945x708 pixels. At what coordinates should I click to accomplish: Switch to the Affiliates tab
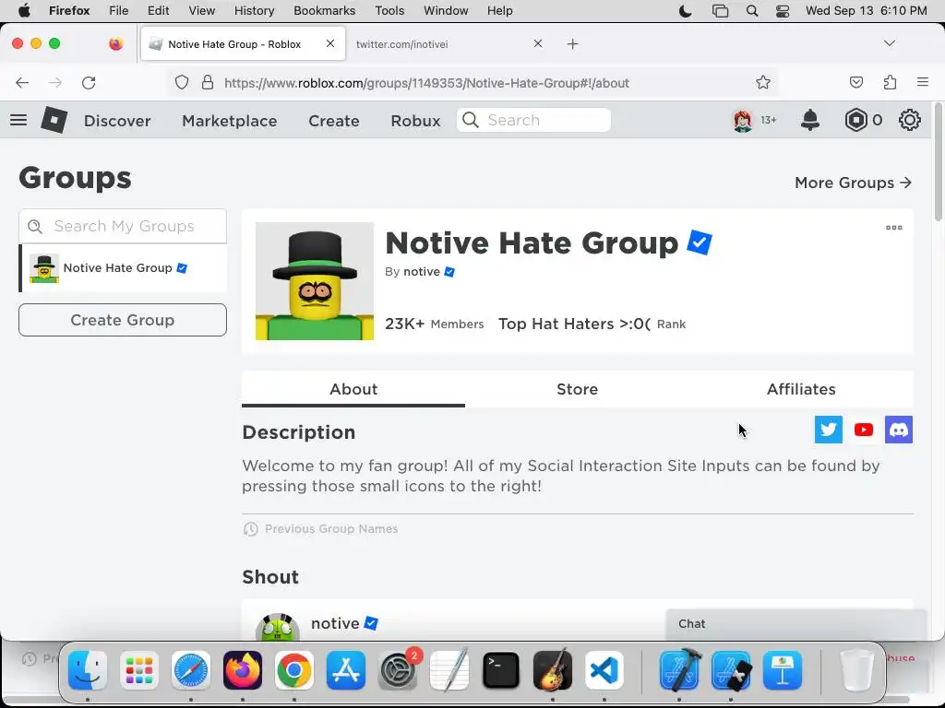(x=801, y=389)
